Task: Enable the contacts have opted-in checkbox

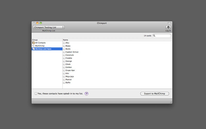Action: (36, 93)
